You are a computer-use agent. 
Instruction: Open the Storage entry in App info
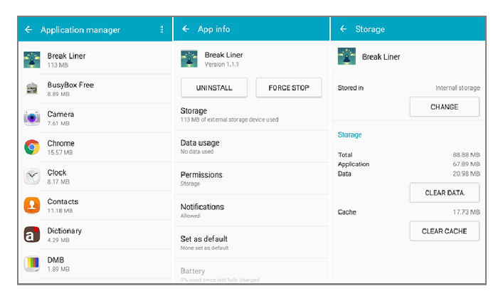point(252,115)
